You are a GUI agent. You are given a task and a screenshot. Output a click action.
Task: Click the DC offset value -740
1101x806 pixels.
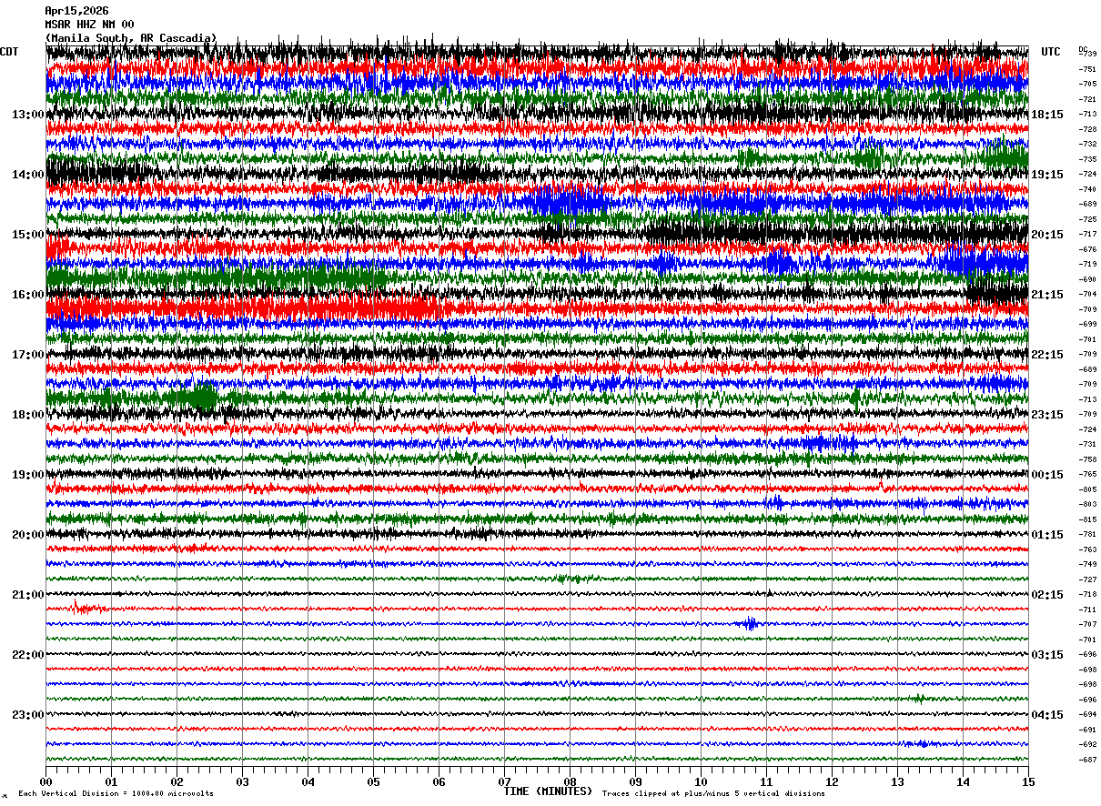pyautogui.click(x=1087, y=189)
